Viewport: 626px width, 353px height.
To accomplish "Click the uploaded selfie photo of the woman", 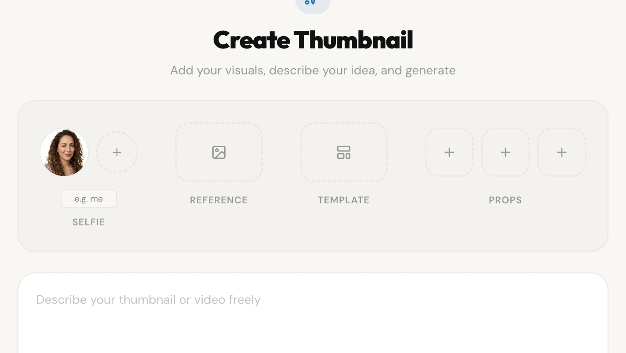I will coord(64,152).
